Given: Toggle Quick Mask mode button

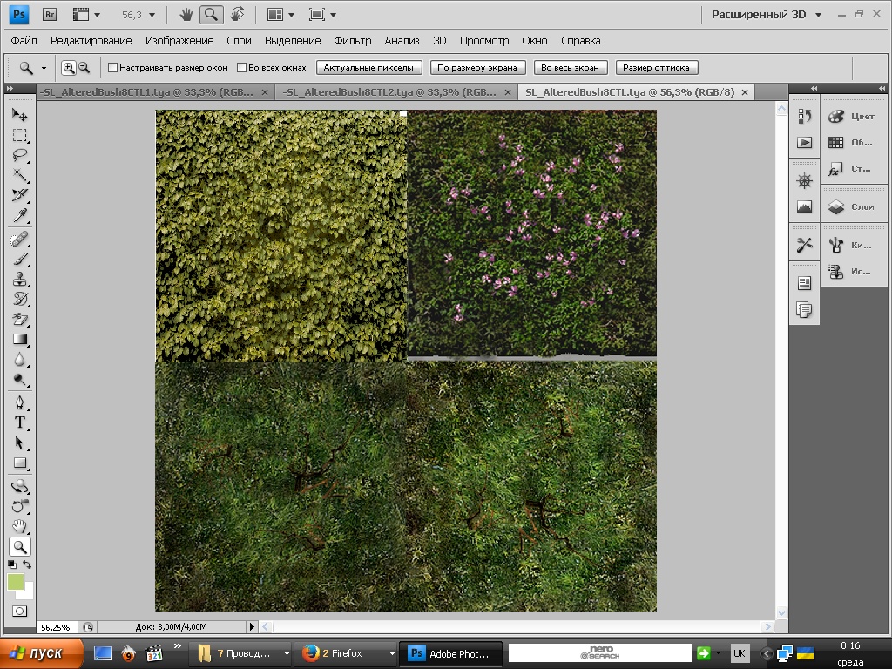Looking at the screenshot, I should pyautogui.click(x=19, y=612).
